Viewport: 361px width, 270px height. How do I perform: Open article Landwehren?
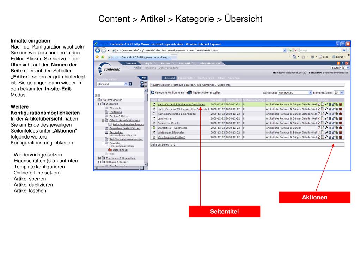[x=165, y=118]
